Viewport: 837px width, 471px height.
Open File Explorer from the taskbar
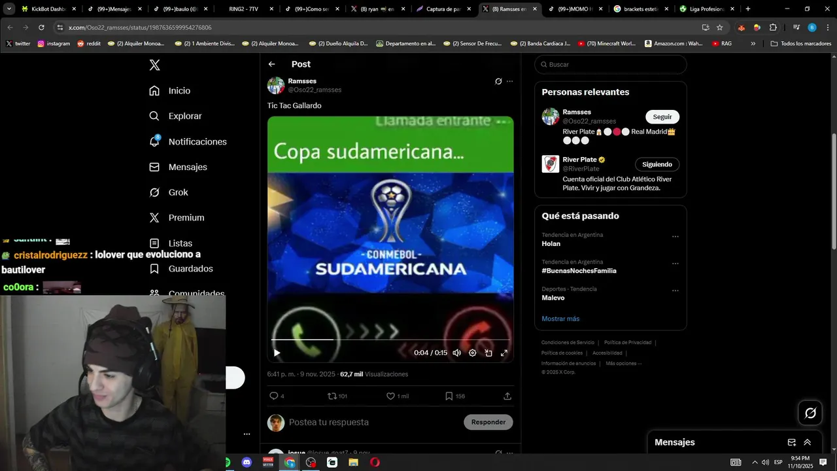(354, 462)
